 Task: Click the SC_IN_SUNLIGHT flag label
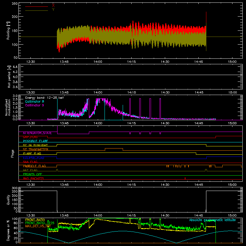[35, 145]
